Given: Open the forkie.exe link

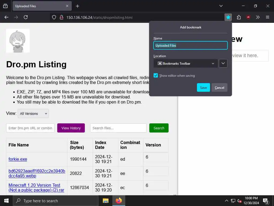Looking at the screenshot, I should (18, 159).
